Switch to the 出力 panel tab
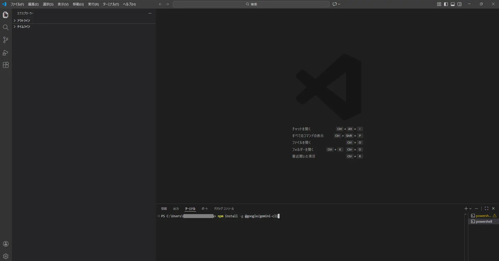Screen dimensions: 499x261 pyautogui.click(x=176, y=209)
